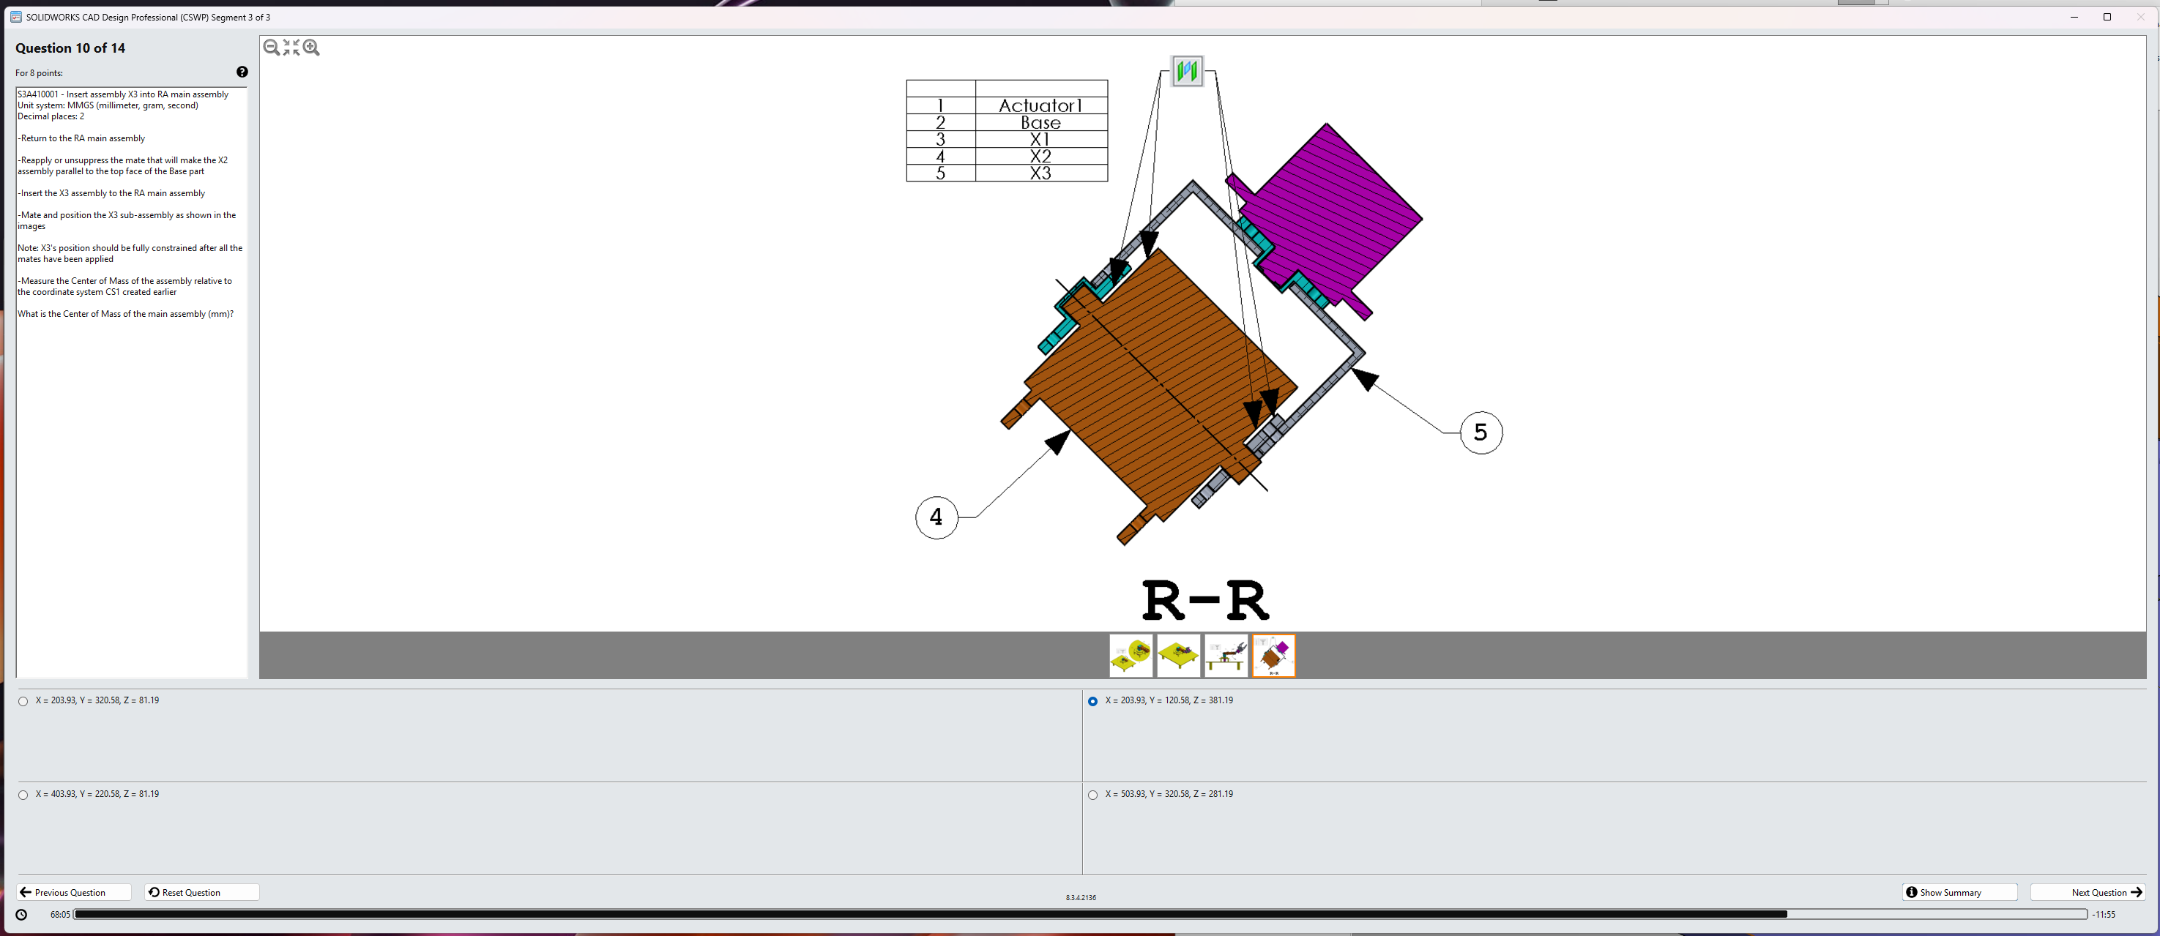2160x936 pixels.
Task: Click balloon number 4 in drawing
Action: coord(936,517)
